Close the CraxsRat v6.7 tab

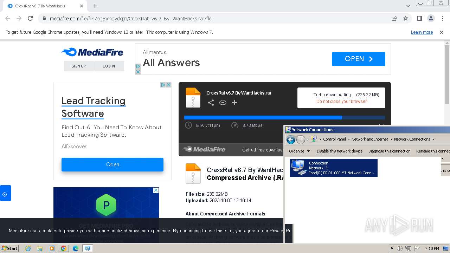[x=81, y=6]
